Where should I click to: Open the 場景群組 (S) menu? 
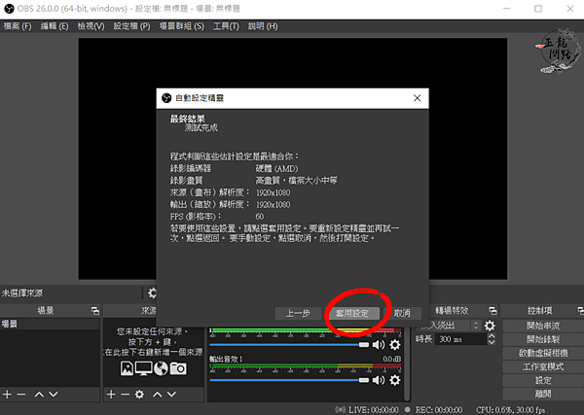click(182, 26)
